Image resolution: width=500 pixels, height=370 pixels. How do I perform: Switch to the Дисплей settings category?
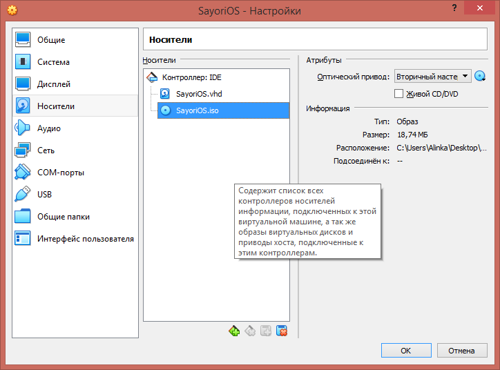point(75,84)
